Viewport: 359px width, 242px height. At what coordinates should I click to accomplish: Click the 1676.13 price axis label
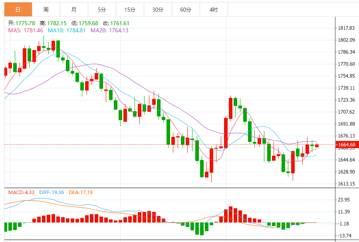(x=346, y=136)
